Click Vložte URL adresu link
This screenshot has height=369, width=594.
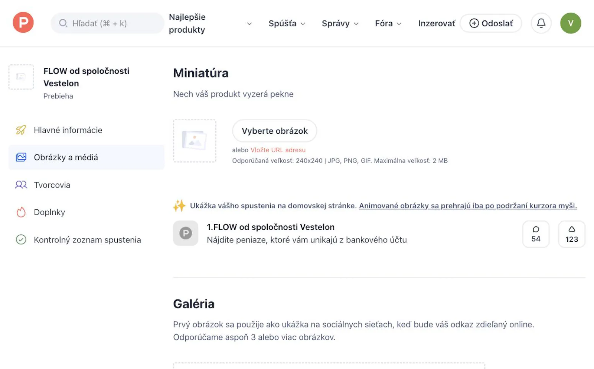coord(278,150)
